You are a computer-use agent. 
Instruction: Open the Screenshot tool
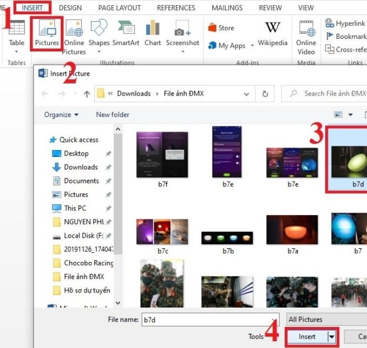(x=182, y=36)
